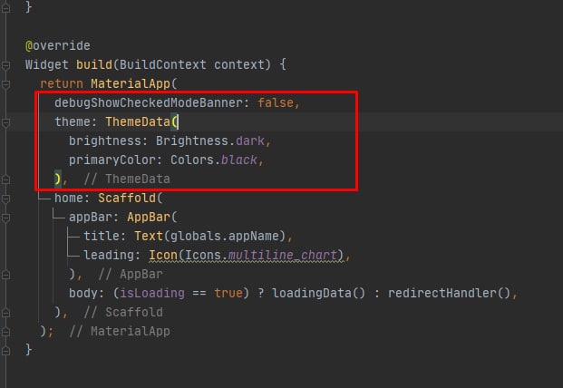Click the false value
Screen dimensions: 563x388
point(276,103)
